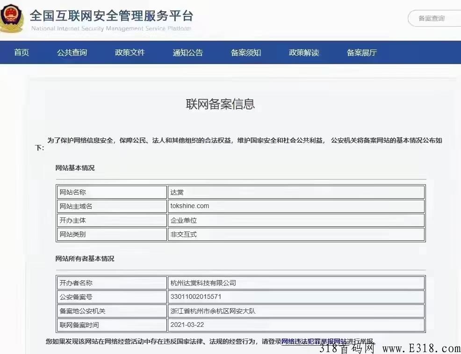461x354 pixels.
Task: Click the 全国互联网安全管理服务平台 site title
Action: click(x=111, y=15)
